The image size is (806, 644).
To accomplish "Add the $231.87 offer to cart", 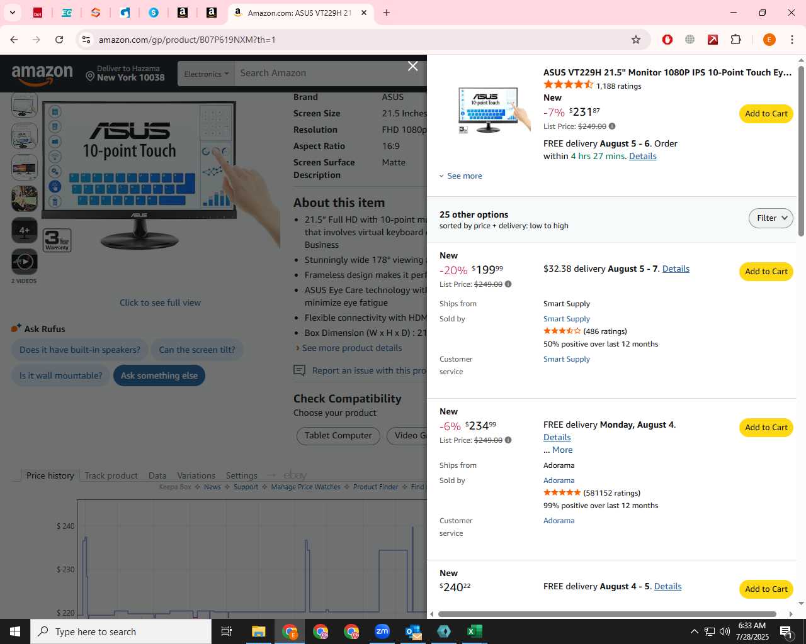I will tap(766, 114).
